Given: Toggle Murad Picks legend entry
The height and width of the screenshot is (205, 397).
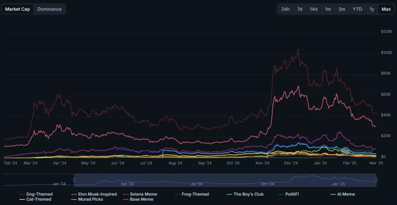Looking at the screenshot, I should (89, 199).
